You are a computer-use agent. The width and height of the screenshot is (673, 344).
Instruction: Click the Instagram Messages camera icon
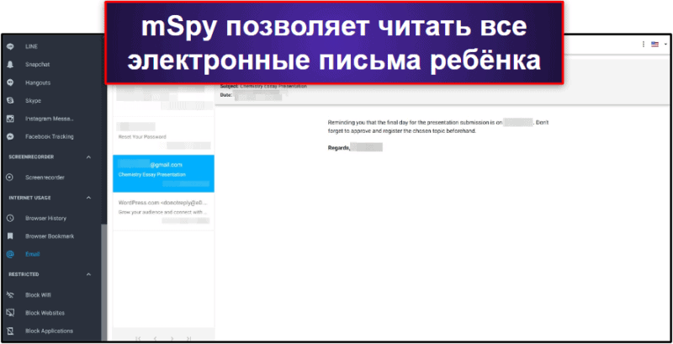pos(10,119)
